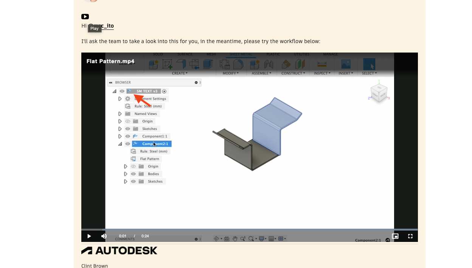Toggle visibility of the Sketches folder
This screenshot has height=268, width=472.
127,129
